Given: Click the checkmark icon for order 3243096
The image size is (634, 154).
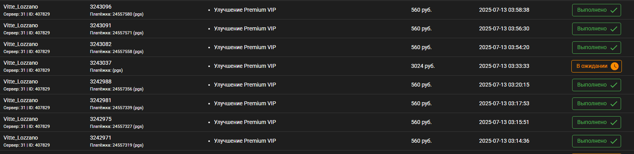Looking at the screenshot, I should tap(614, 10).
